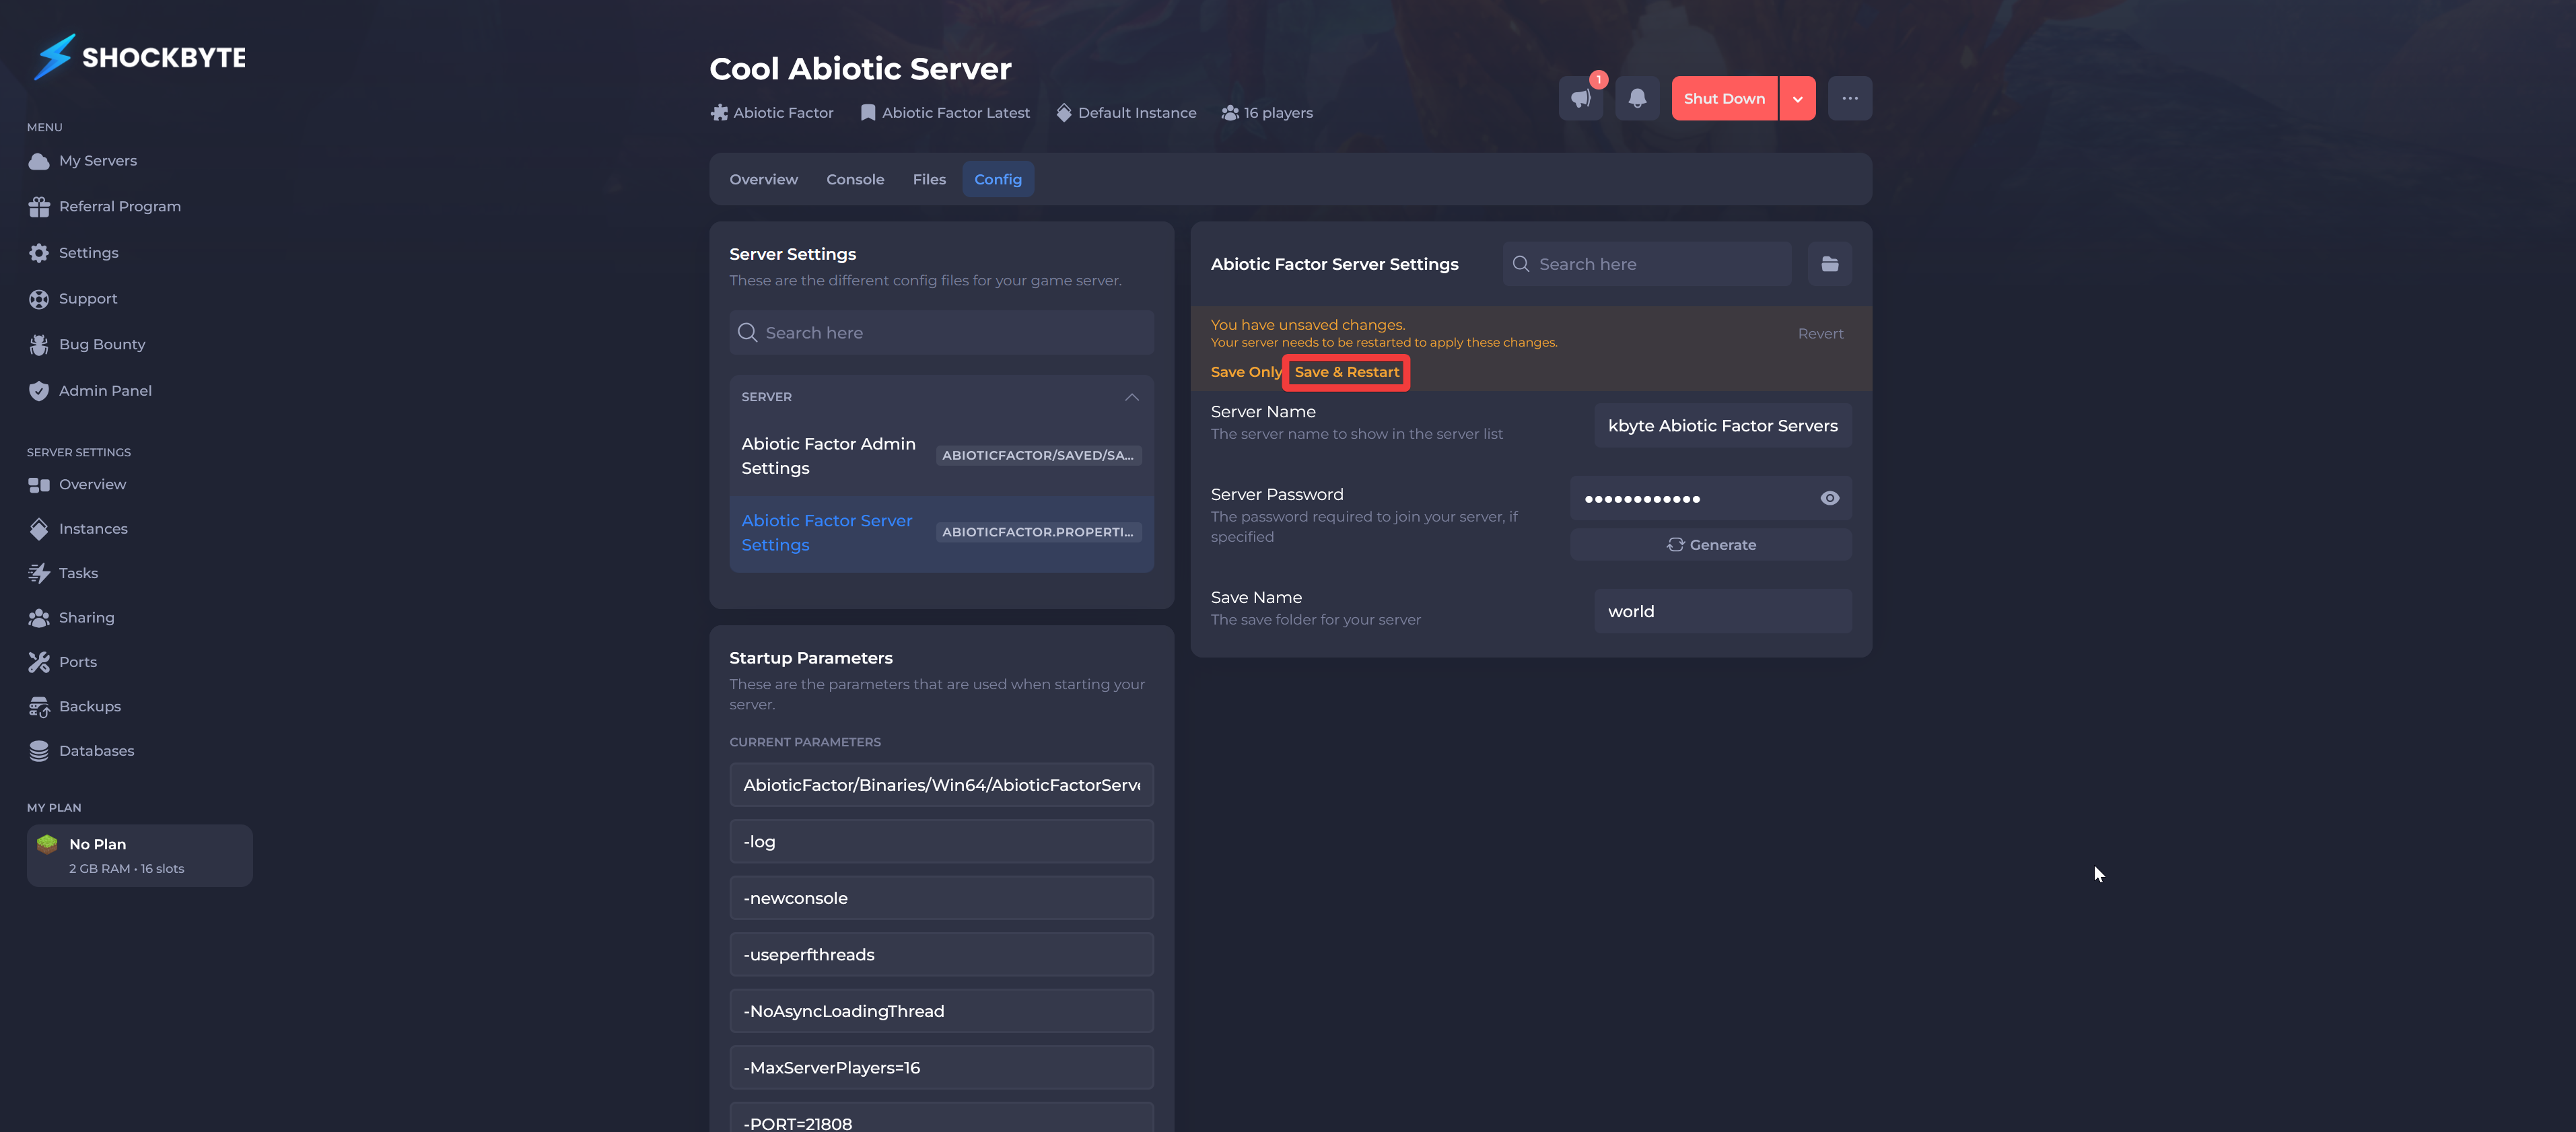Select Abiotic Factor Admin Settings config
The height and width of the screenshot is (1132, 2576).
click(941, 456)
